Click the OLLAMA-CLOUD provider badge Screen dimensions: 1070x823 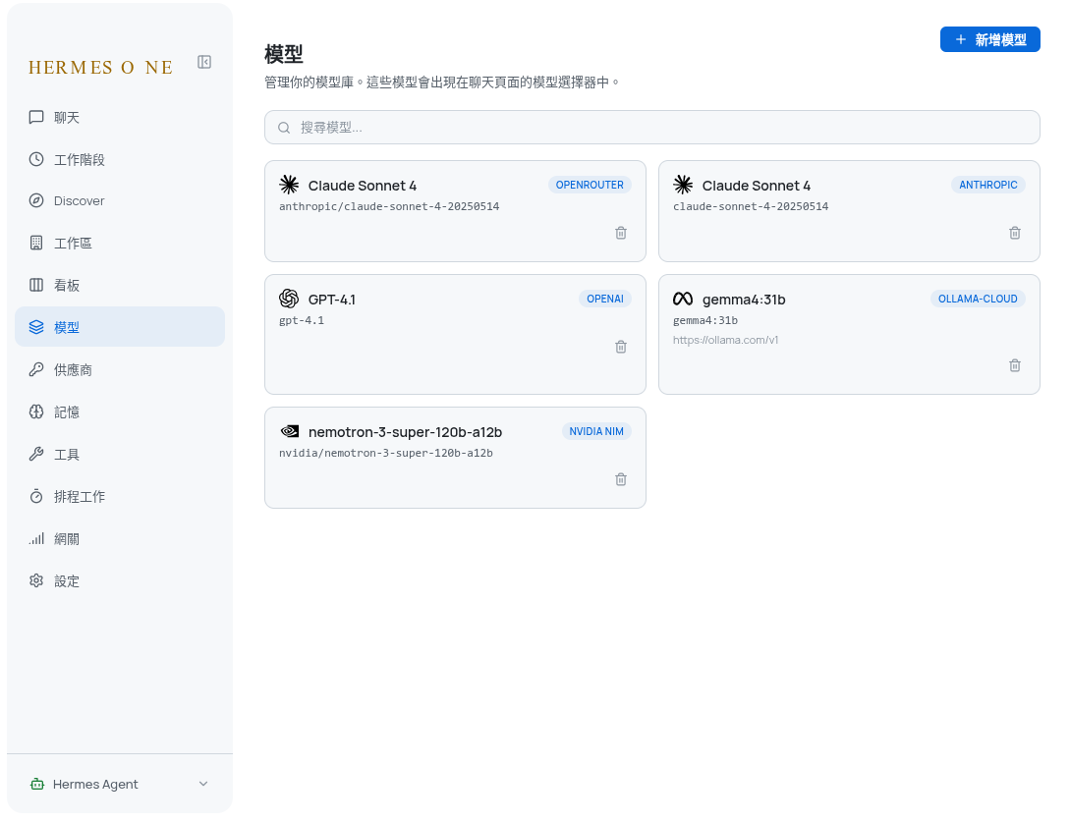pos(978,299)
